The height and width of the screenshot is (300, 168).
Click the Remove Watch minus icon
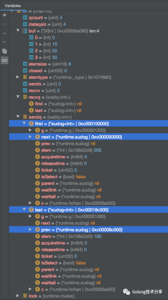pos(4,24)
